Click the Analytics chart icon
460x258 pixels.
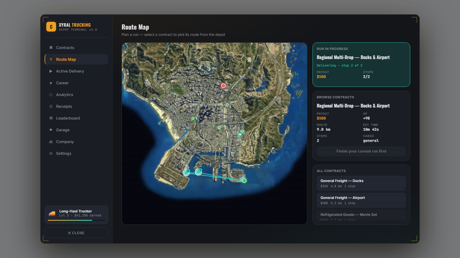(51, 95)
